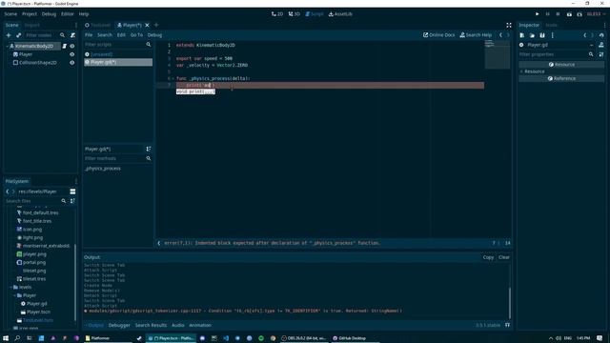
Task: Switch to the Script workspace
Action: [314, 14]
